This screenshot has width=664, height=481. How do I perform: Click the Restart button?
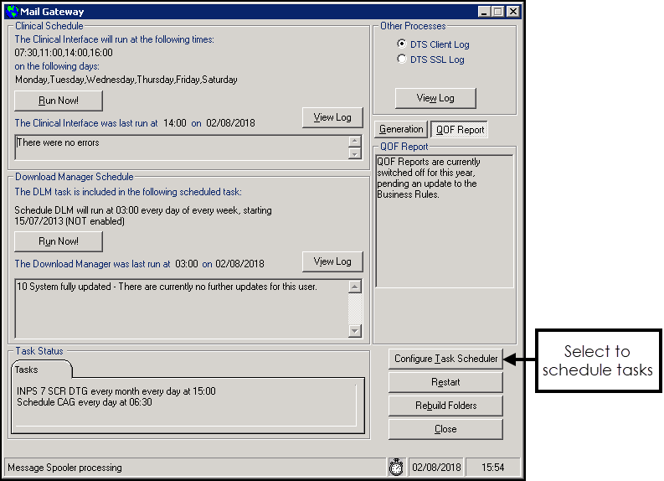445,382
